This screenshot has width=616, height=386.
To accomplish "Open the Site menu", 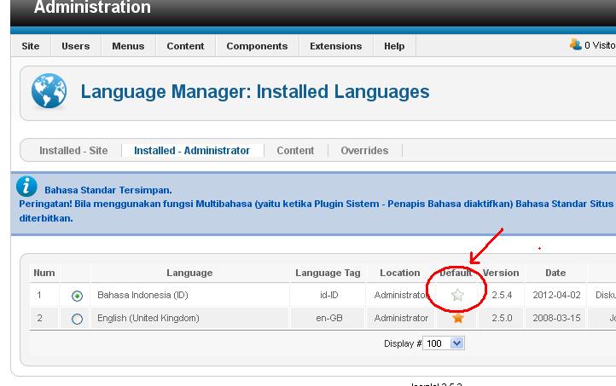I will pyautogui.click(x=31, y=46).
